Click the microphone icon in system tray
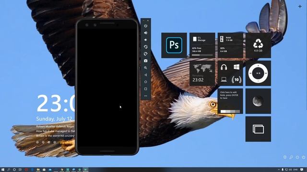The height and width of the screenshot is (172, 307). click(x=283, y=170)
